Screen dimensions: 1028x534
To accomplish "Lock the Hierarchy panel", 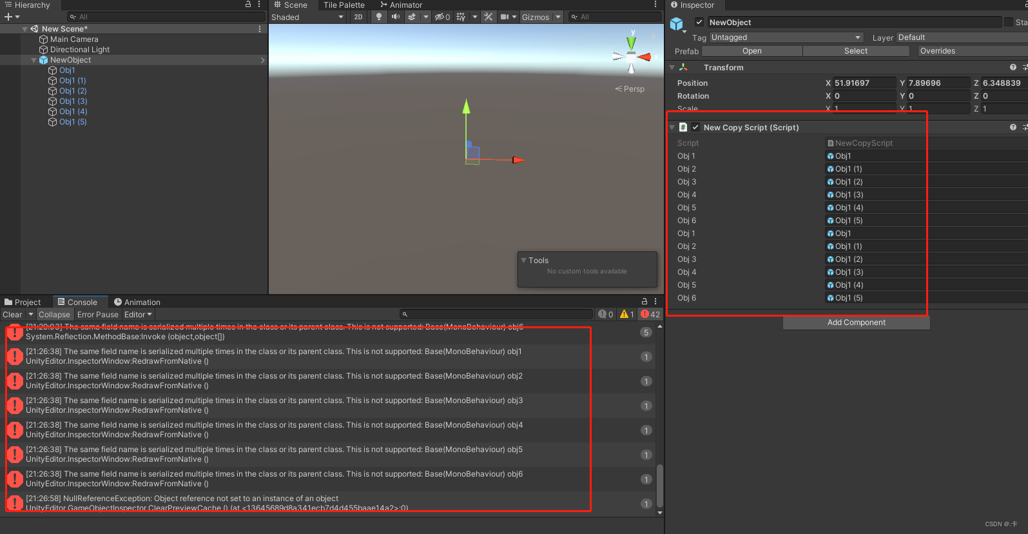I will [x=248, y=5].
